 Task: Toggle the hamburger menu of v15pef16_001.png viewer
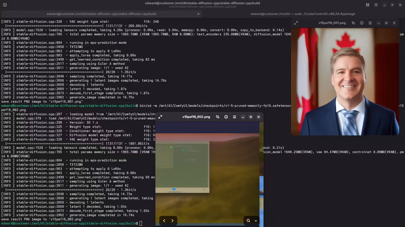coord(370,23)
